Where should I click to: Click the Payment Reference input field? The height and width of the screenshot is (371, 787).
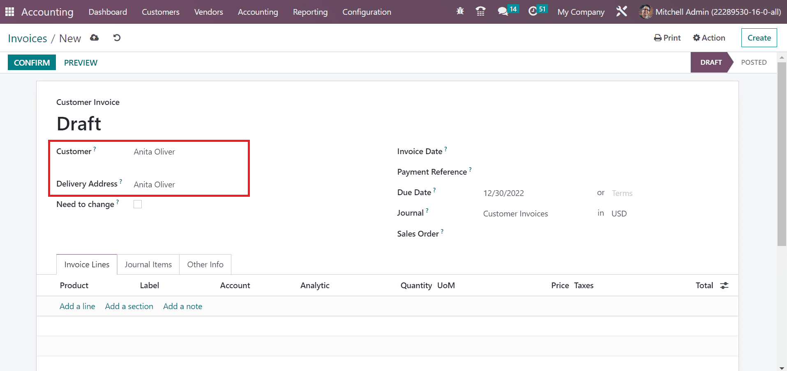click(x=600, y=172)
